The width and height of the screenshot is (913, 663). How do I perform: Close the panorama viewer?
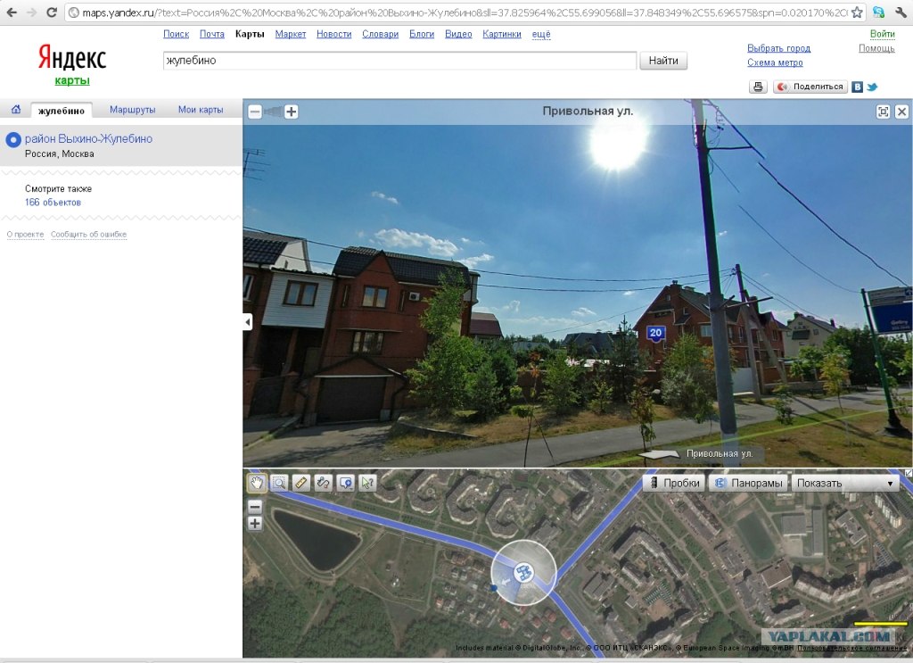click(901, 112)
